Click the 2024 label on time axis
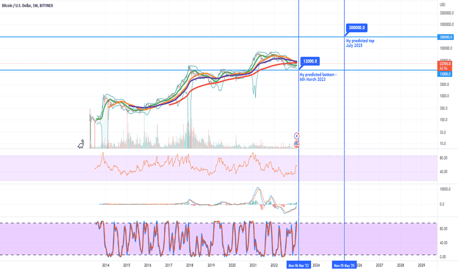The image size is (458, 270). point(316,265)
